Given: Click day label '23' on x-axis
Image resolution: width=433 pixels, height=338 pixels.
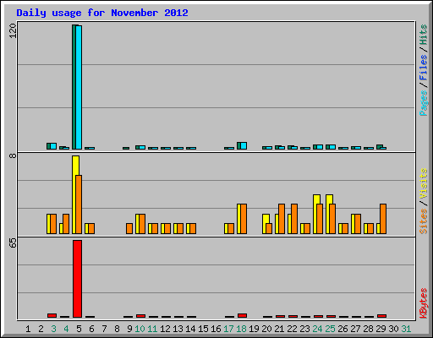Looking at the screenshot, I should (304, 329).
